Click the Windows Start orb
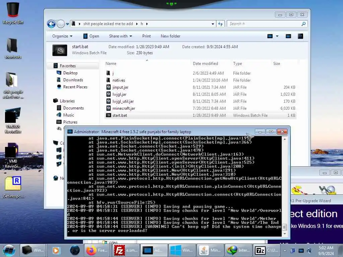 click(x=9, y=250)
